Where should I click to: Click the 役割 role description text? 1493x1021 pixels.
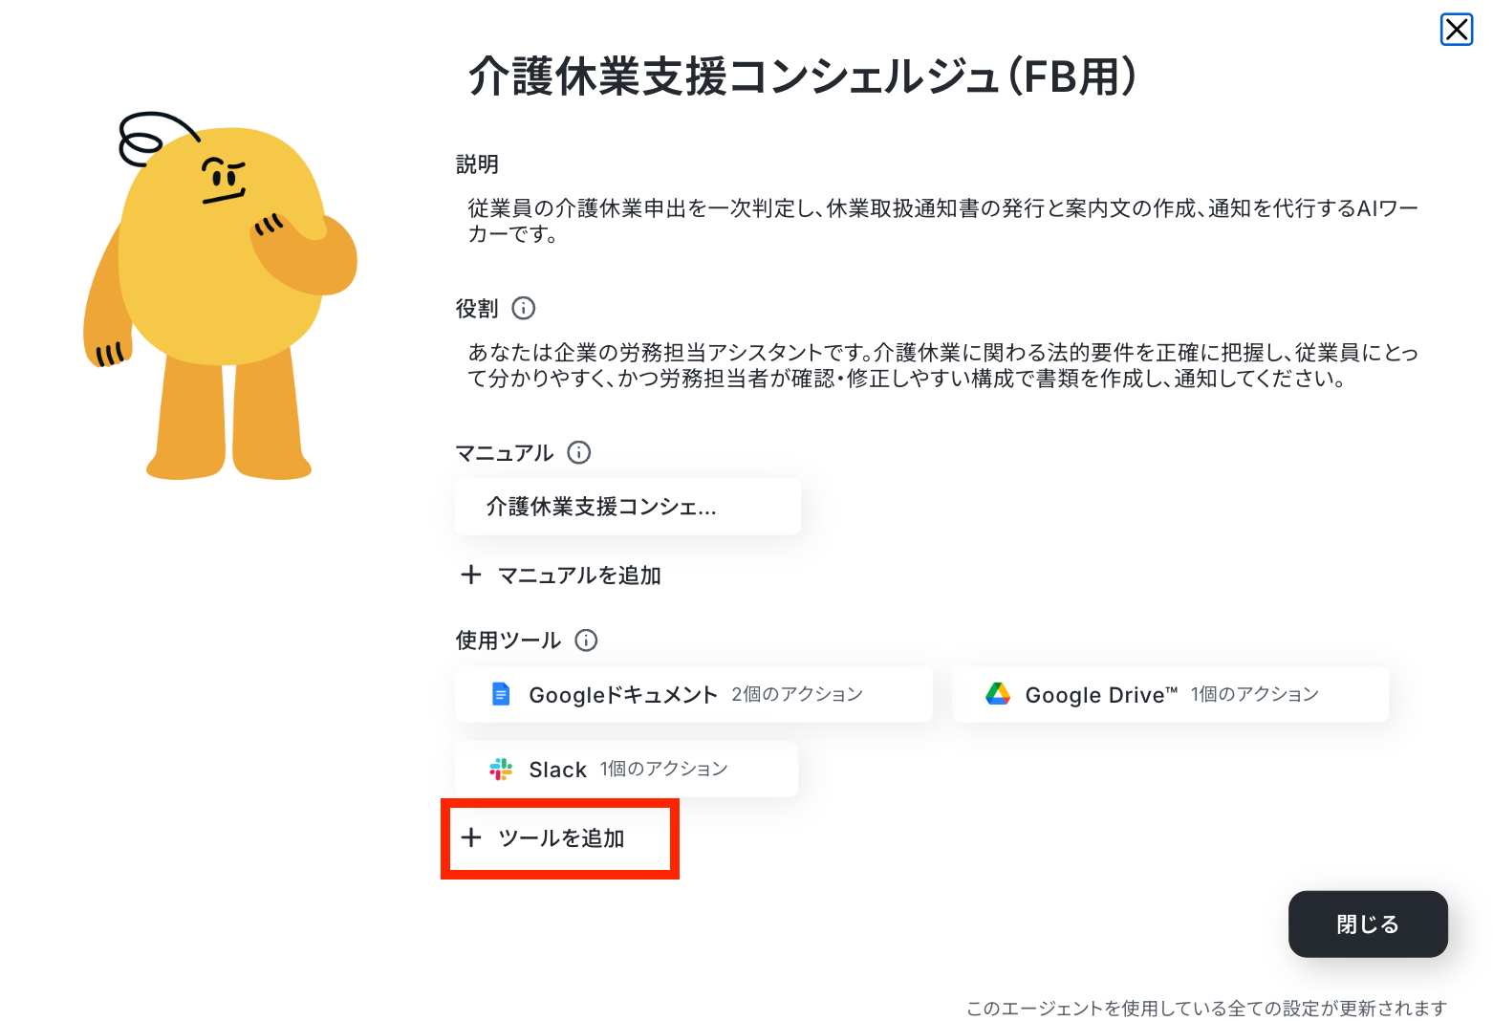coord(942,365)
